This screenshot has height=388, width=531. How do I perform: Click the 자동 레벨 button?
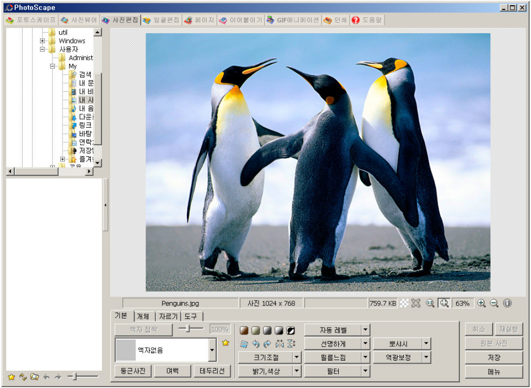[333, 330]
